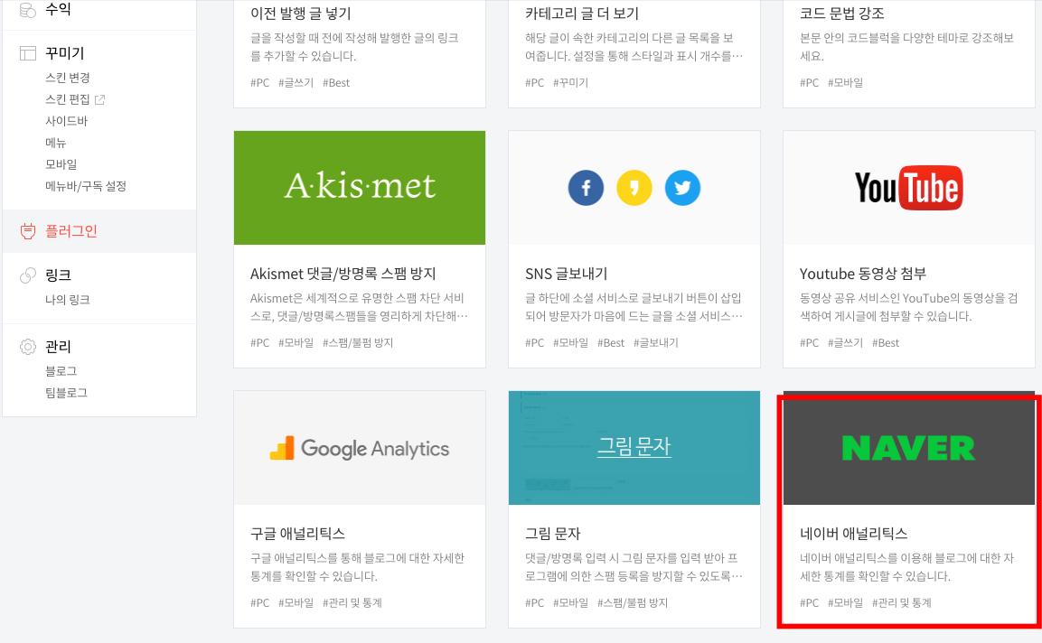Open 팀블로그 under 관리
The width and height of the screenshot is (1042, 643).
pos(67,393)
